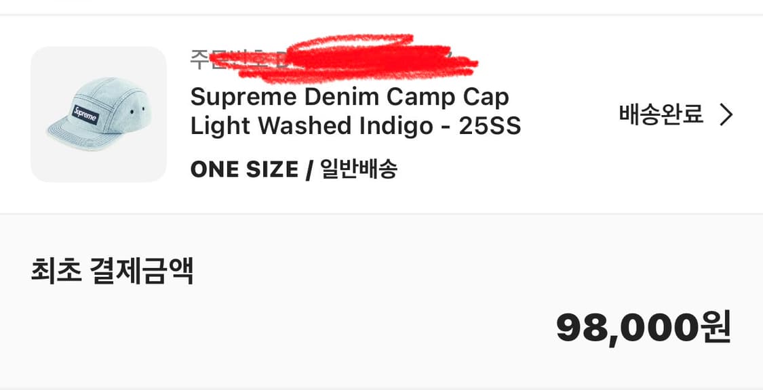Select the 최초 결제금액 heading
Screen dimensions: 763x390
(x=113, y=271)
